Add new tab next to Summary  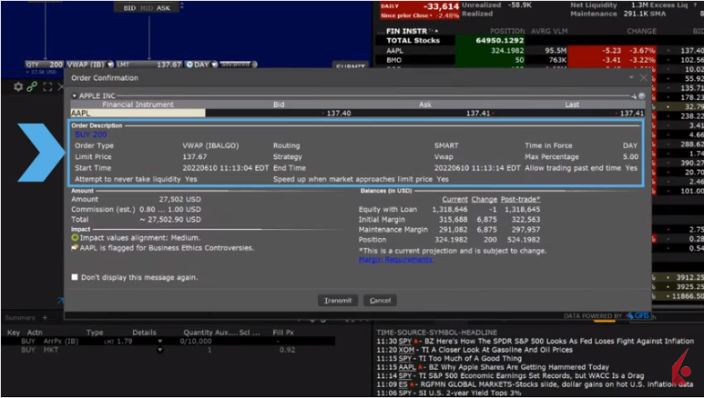point(45,317)
